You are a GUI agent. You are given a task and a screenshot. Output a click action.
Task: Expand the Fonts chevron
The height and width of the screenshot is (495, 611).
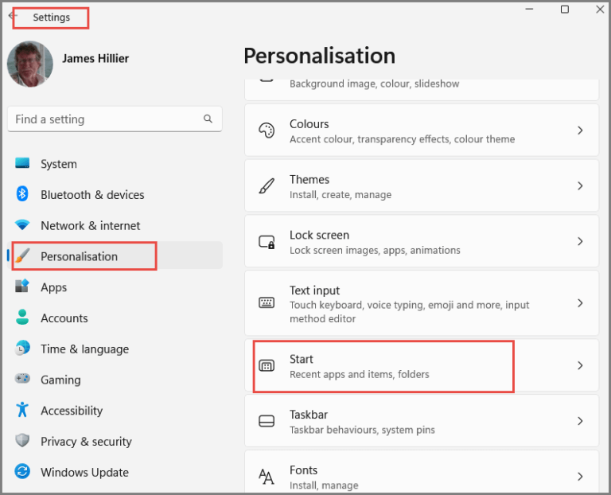click(580, 476)
